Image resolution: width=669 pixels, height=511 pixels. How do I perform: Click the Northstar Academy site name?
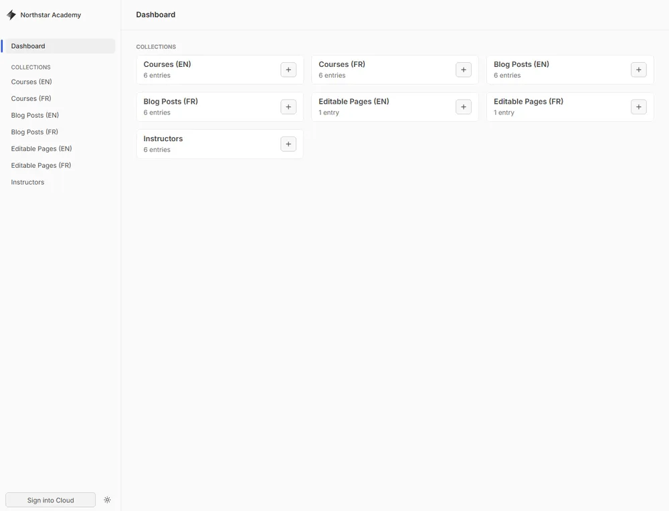51,15
